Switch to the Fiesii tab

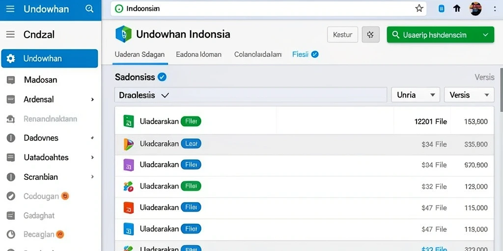(x=300, y=54)
